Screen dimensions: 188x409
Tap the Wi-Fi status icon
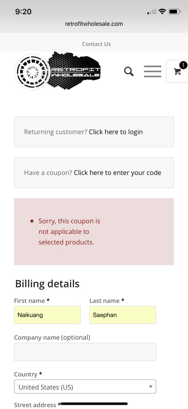tap(162, 12)
